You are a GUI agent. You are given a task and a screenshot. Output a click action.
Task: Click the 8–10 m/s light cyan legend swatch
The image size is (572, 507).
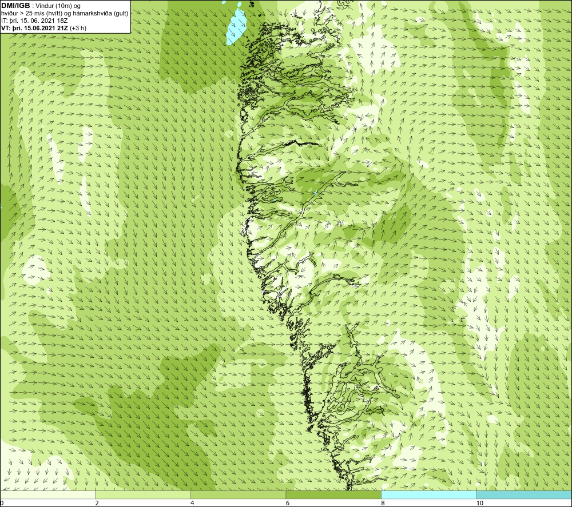point(428,494)
